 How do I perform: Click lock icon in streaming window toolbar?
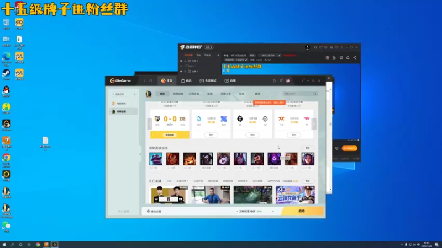[334, 58]
